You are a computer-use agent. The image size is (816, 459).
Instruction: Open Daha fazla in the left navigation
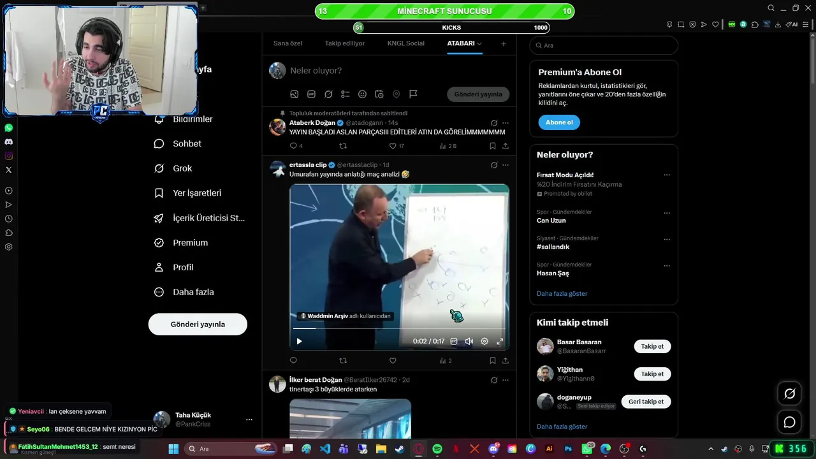[x=184, y=292]
